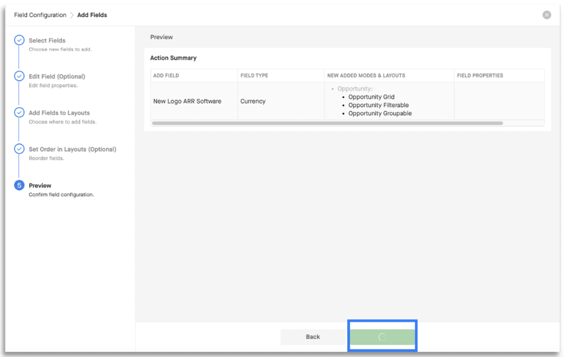The image size is (564, 357).
Task: Close the Add Fields dialog
Action: (547, 15)
